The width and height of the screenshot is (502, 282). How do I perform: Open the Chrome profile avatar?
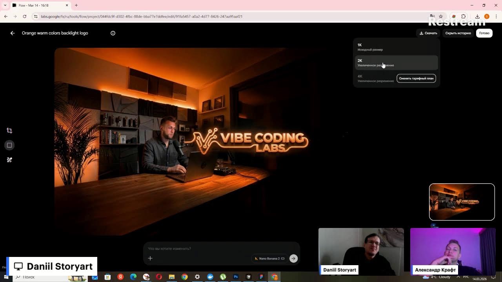tap(487, 16)
